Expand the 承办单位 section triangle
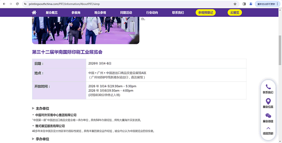Viewport: 282px width, 143px height. click(x=33, y=139)
